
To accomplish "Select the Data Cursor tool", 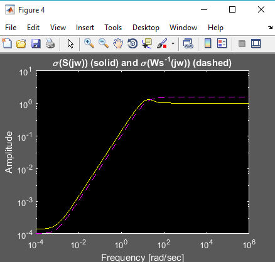I will point(147,43).
